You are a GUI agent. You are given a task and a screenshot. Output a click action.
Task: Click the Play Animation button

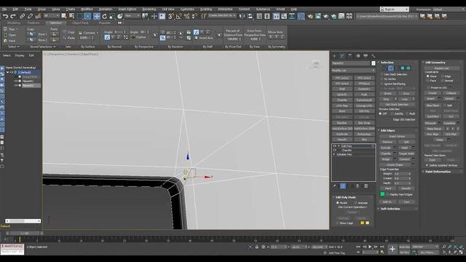[370, 247]
